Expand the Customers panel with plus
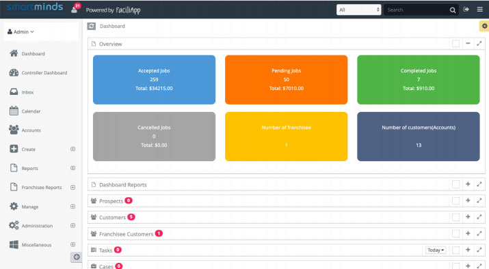Viewport: 489px width, 269px height. 468,216
